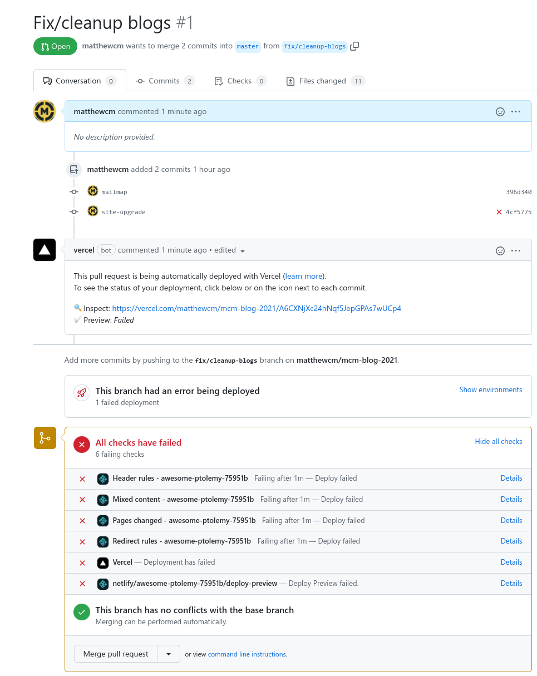The height and width of the screenshot is (676, 537).
Task: Expand the edited history dropdown on vercel comment
Action: pos(243,251)
